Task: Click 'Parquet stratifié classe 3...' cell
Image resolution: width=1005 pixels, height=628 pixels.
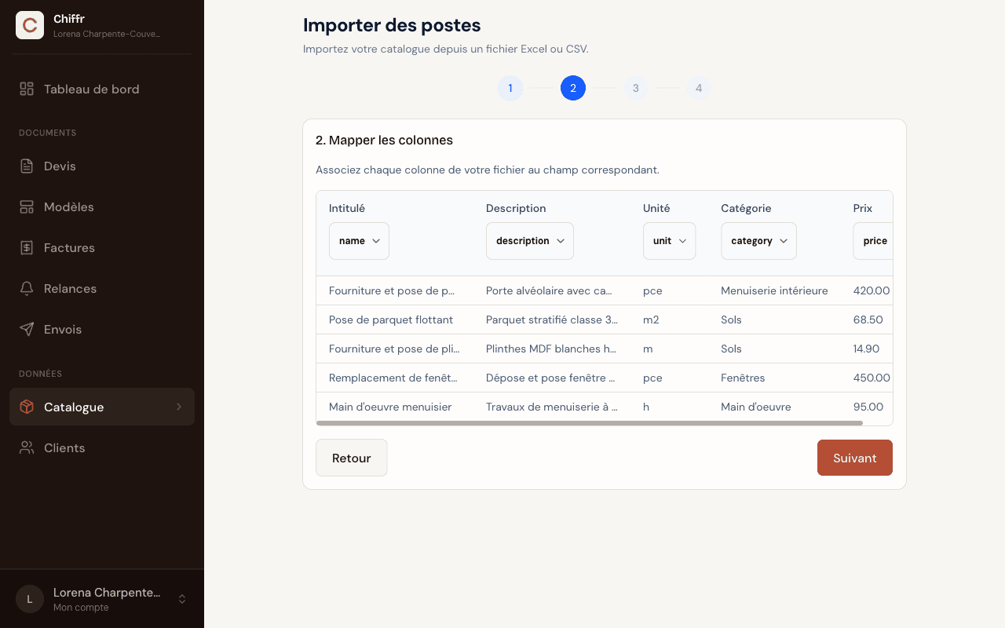Action: 552,319
